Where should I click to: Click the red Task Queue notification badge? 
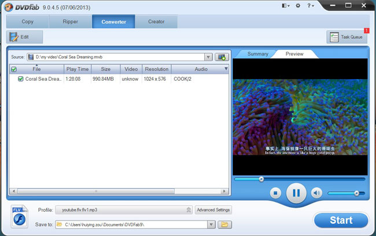366,31
